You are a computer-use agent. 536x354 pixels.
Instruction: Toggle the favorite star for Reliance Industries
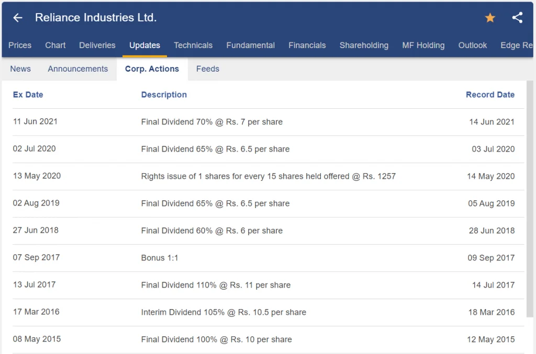pyautogui.click(x=490, y=18)
